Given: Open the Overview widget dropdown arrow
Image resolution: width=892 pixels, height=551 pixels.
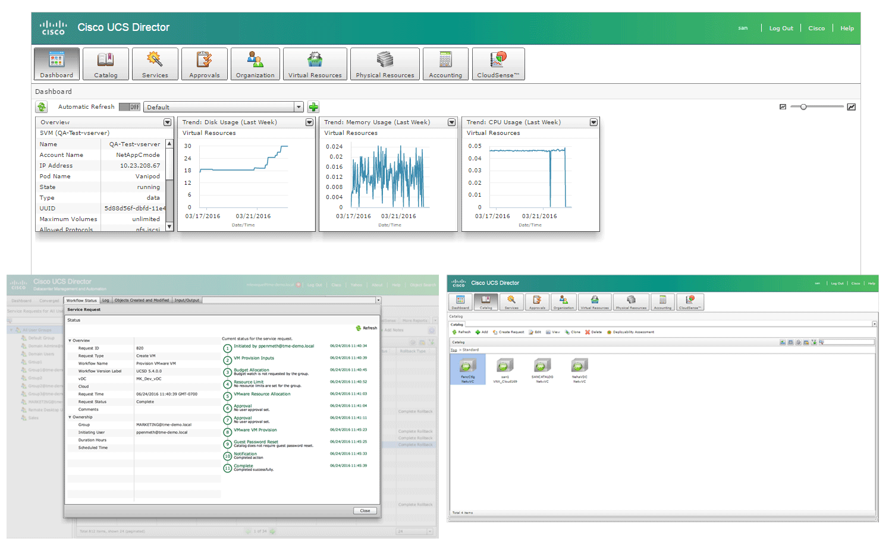Looking at the screenshot, I should pyautogui.click(x=167, y=122).
